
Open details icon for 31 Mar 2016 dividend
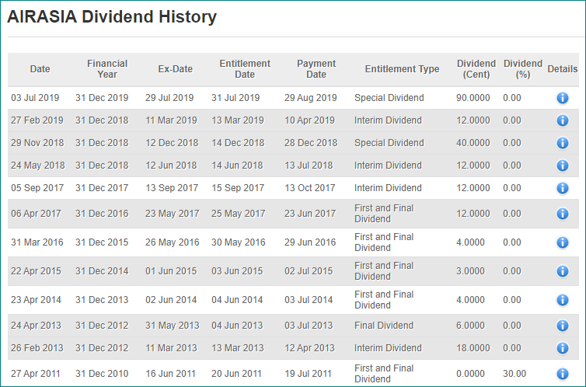click(563, 242)
